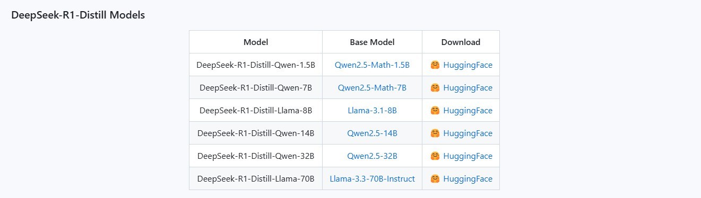Image resolution: width=701 pixels, height=198 pixels.
Task: Click the hugging face emoji in Qwen-14B row
Action: click(435, 133)
